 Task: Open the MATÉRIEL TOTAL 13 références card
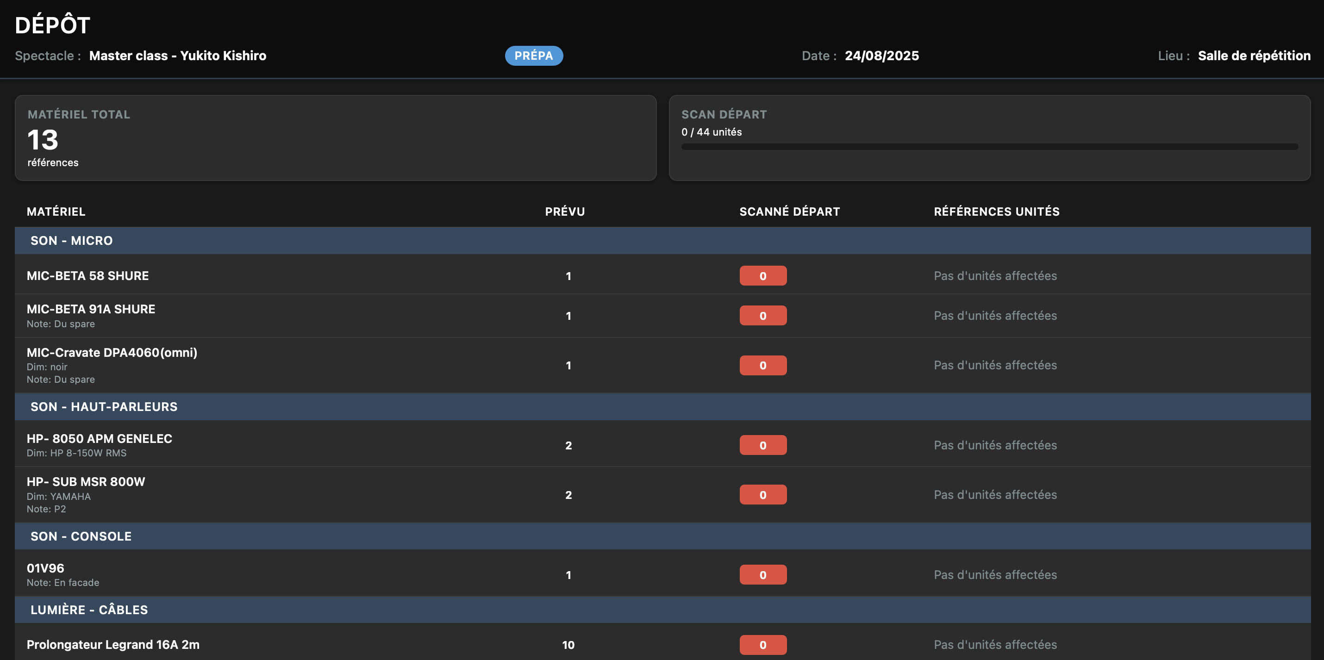pyautogui.click(x=335, y=138)
